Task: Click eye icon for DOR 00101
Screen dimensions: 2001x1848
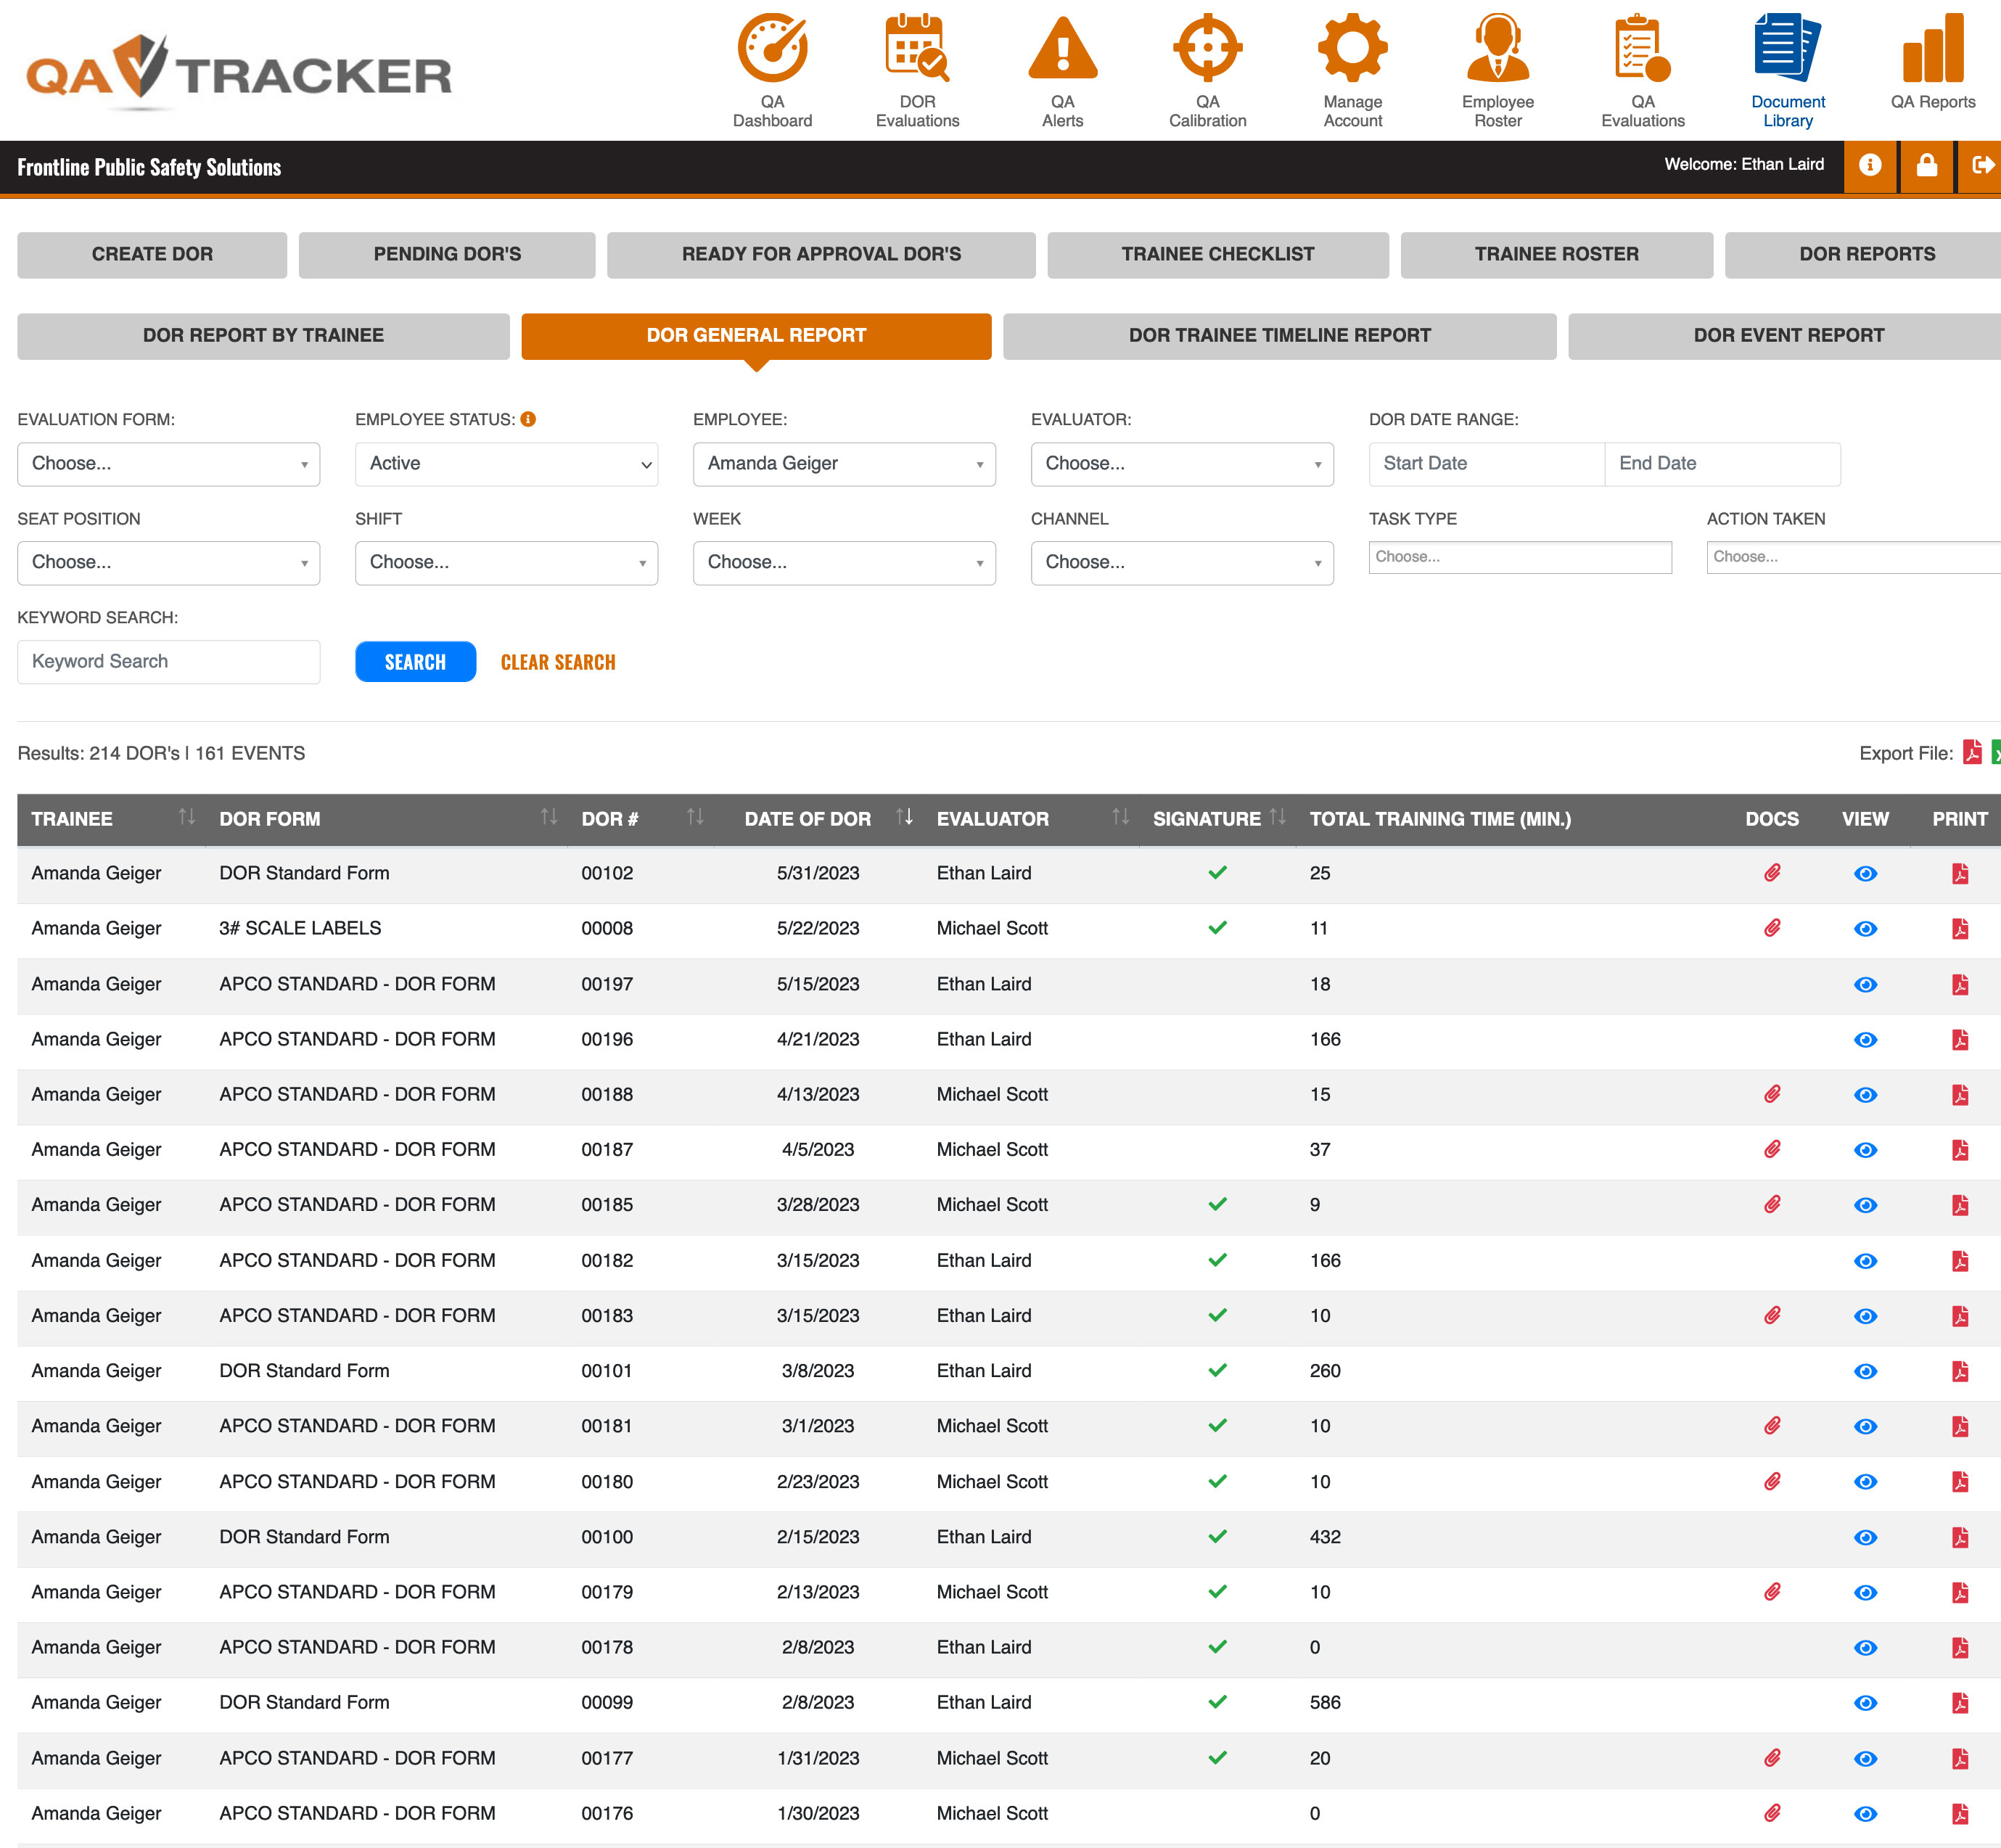Action: [x=1865, y=1372]
